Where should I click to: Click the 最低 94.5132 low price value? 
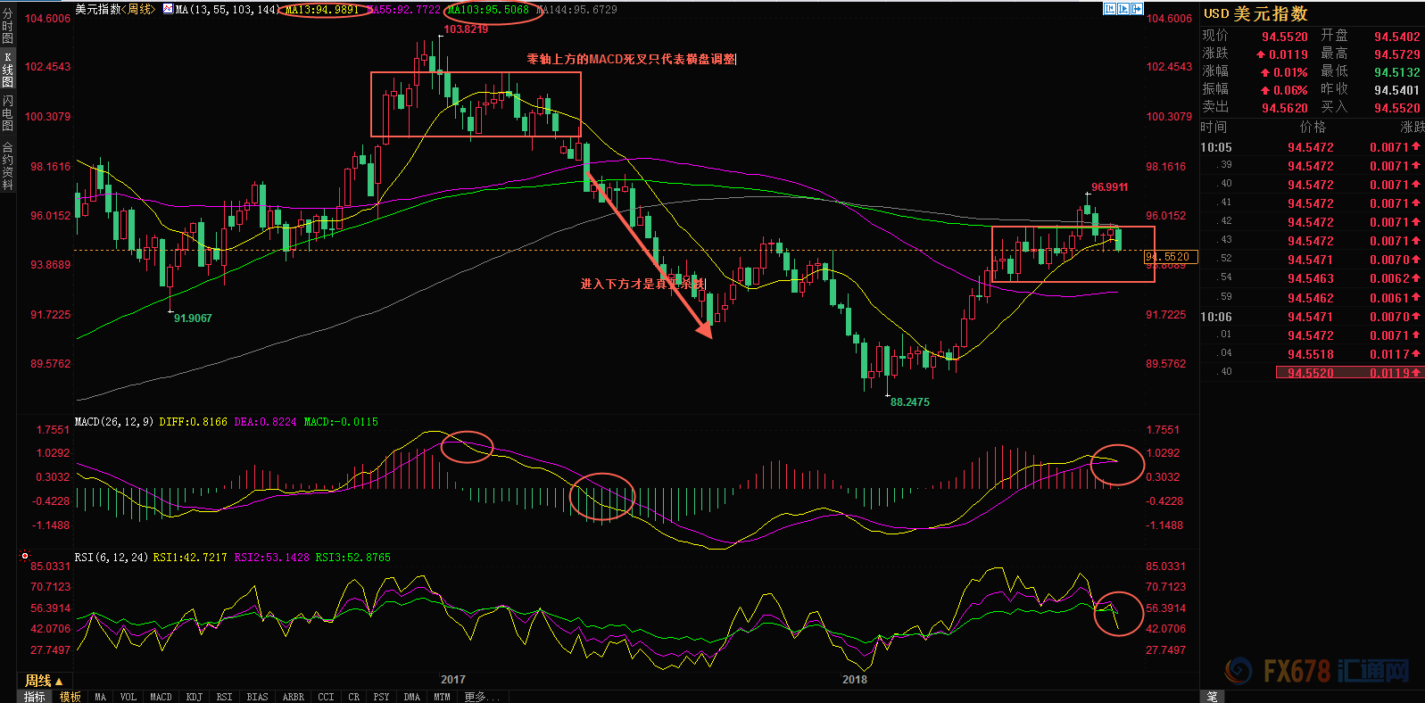click(1396, 72)
